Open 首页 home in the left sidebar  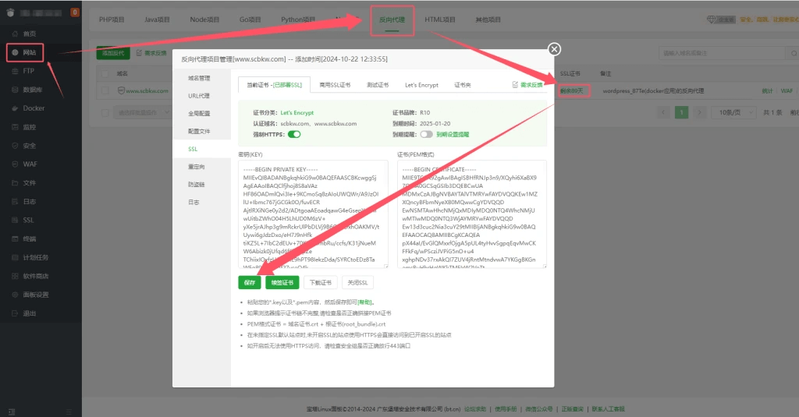click(30, 34)
